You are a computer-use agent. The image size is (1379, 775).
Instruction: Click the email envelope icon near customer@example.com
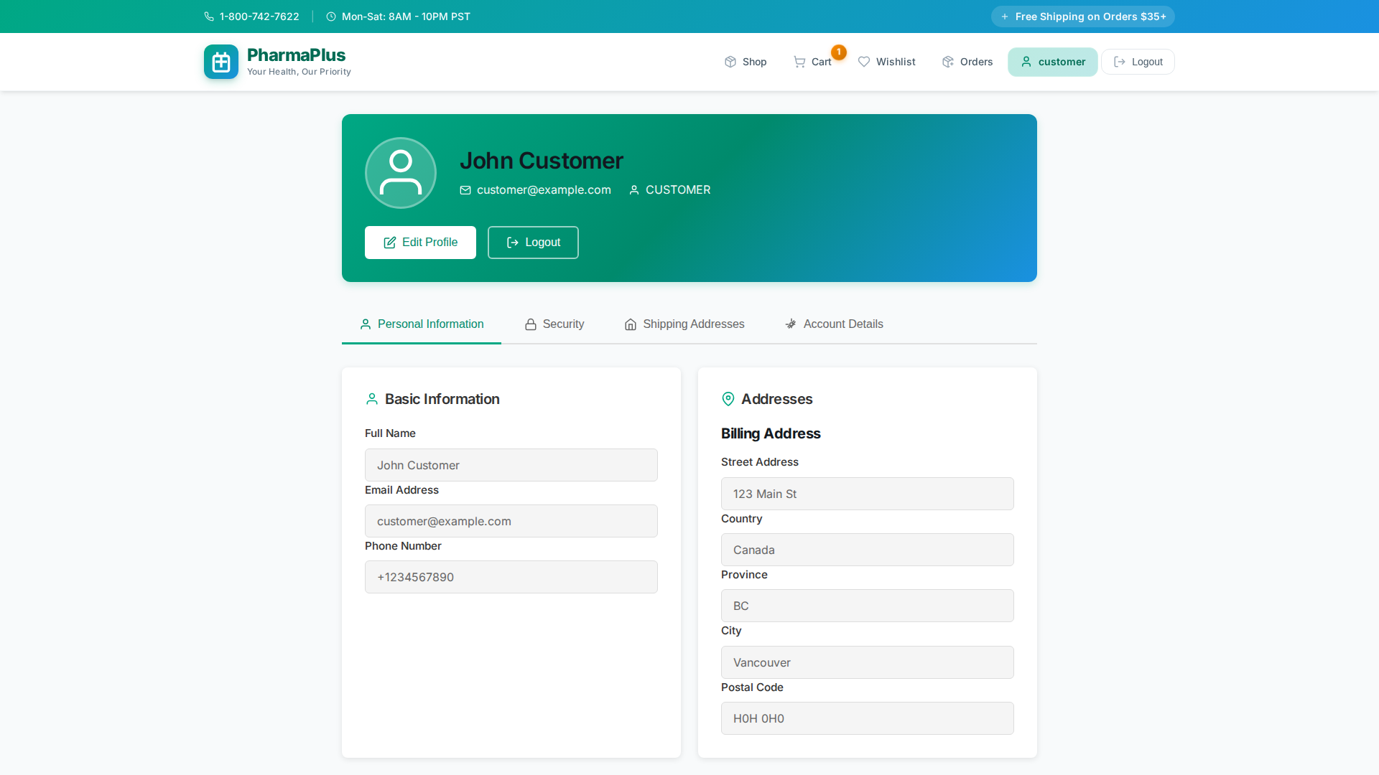click(x=465, y=190)
